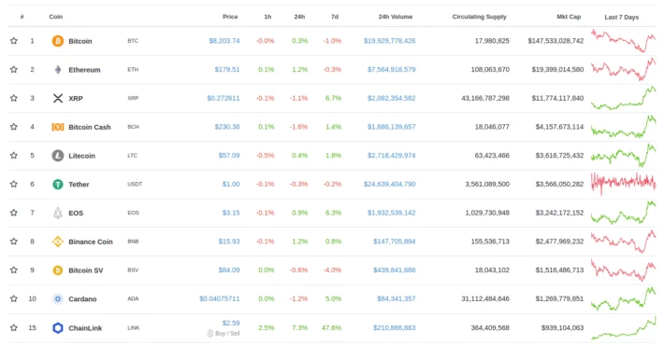
Task: Toggle the Cardano favorite star
Action: point(14,298)
